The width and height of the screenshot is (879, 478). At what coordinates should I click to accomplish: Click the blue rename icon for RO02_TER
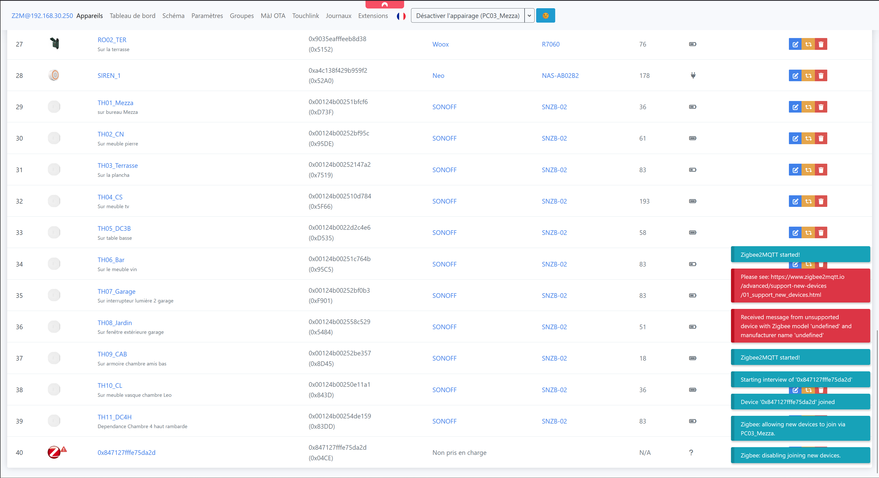click(795, 44)
